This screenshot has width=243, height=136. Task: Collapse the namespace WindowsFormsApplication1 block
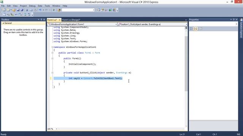(52, 47)
